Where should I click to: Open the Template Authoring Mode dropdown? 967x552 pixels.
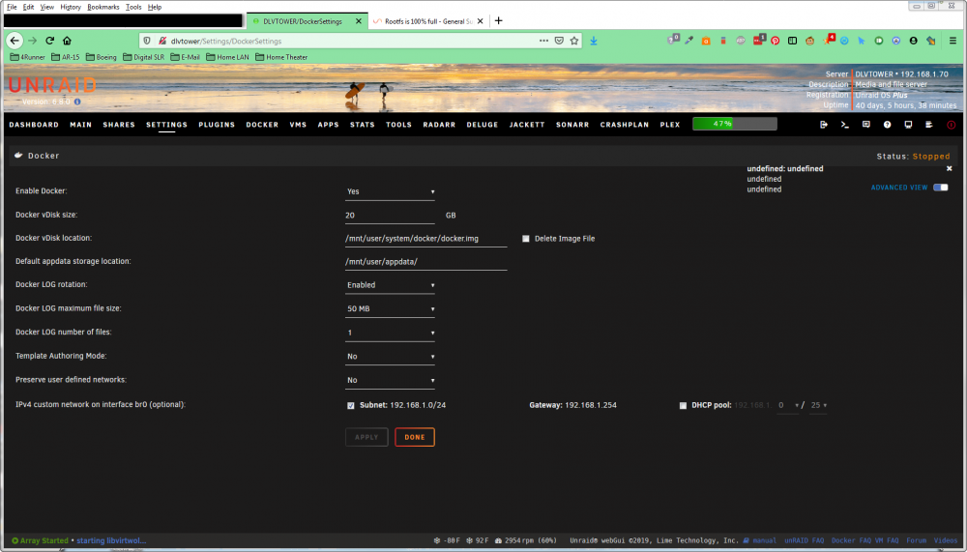coord(390,357)
